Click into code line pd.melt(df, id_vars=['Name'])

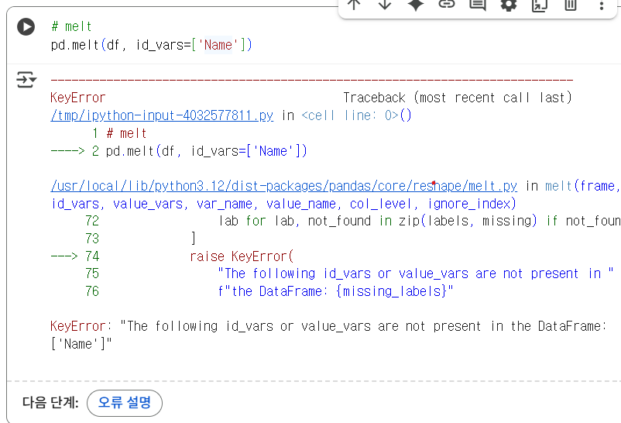[x=151, y=45]
